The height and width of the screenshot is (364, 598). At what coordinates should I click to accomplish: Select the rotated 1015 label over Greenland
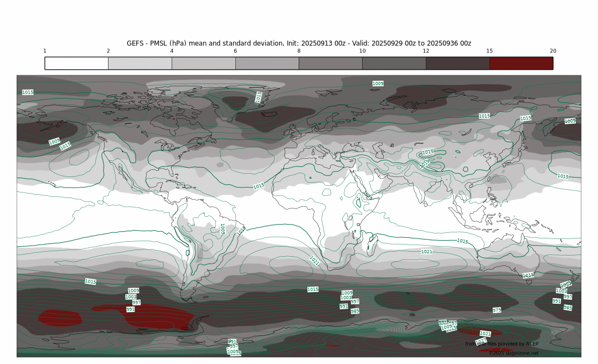[x=259, y=97]
